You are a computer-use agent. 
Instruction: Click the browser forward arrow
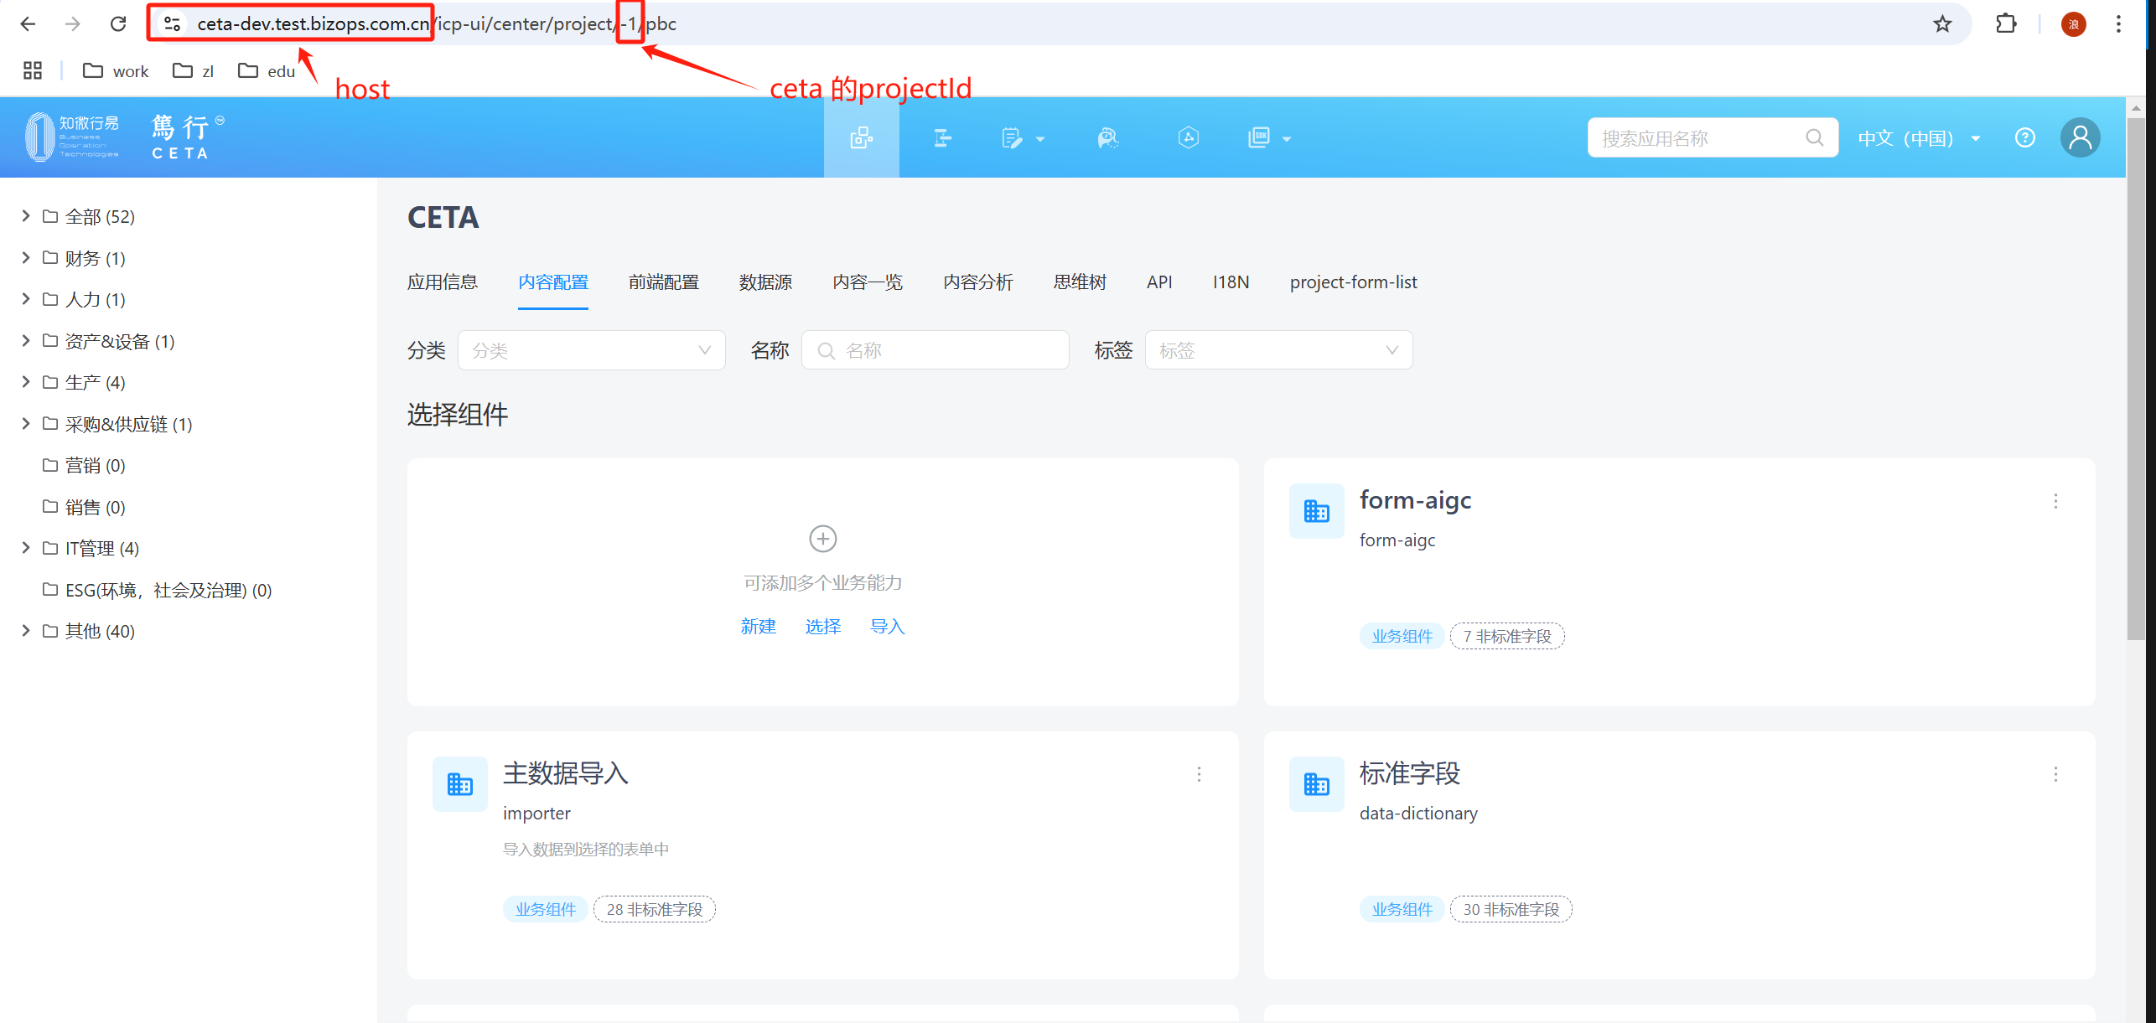point(73,23)
